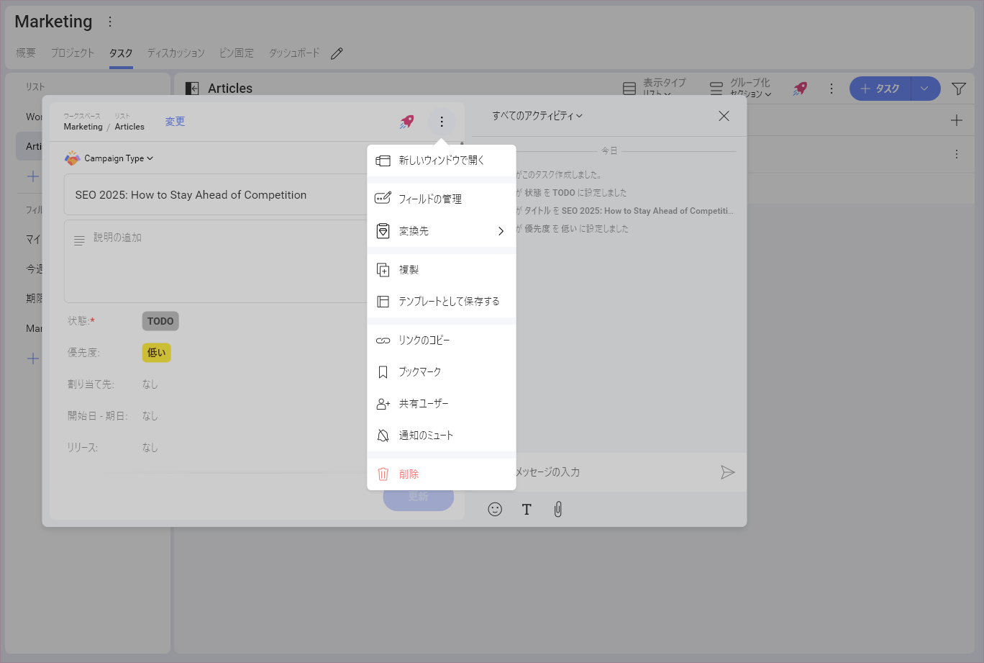This screenshot has width=984, height=663.
Task: Click Marketing breadcrumb in task dialog
Action: pyautogui.click(x=83, y=127)
